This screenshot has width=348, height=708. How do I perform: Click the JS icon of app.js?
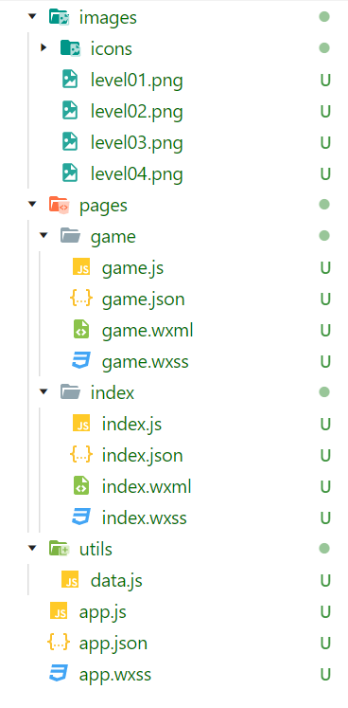pyautogui.click(x=59, y=611)
